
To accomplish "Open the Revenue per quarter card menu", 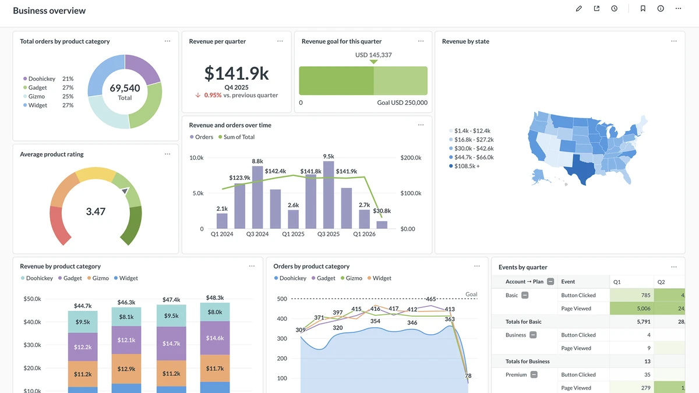I will (x=280, y=41).
